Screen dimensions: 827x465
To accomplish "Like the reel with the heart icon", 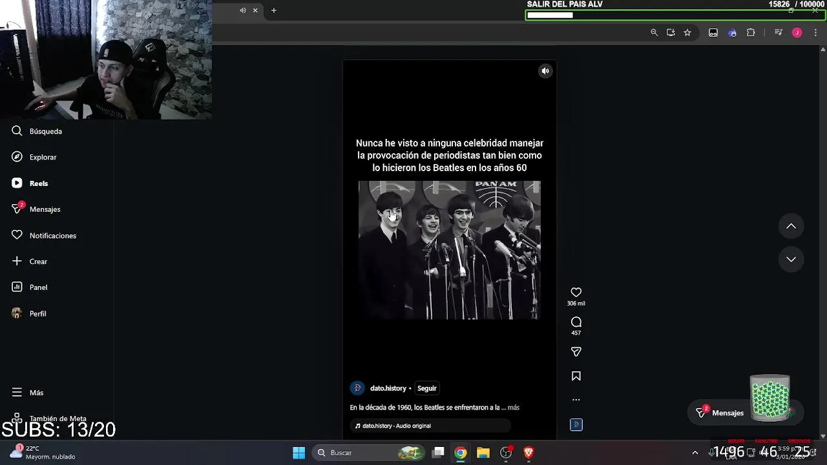I will (576, 293).
